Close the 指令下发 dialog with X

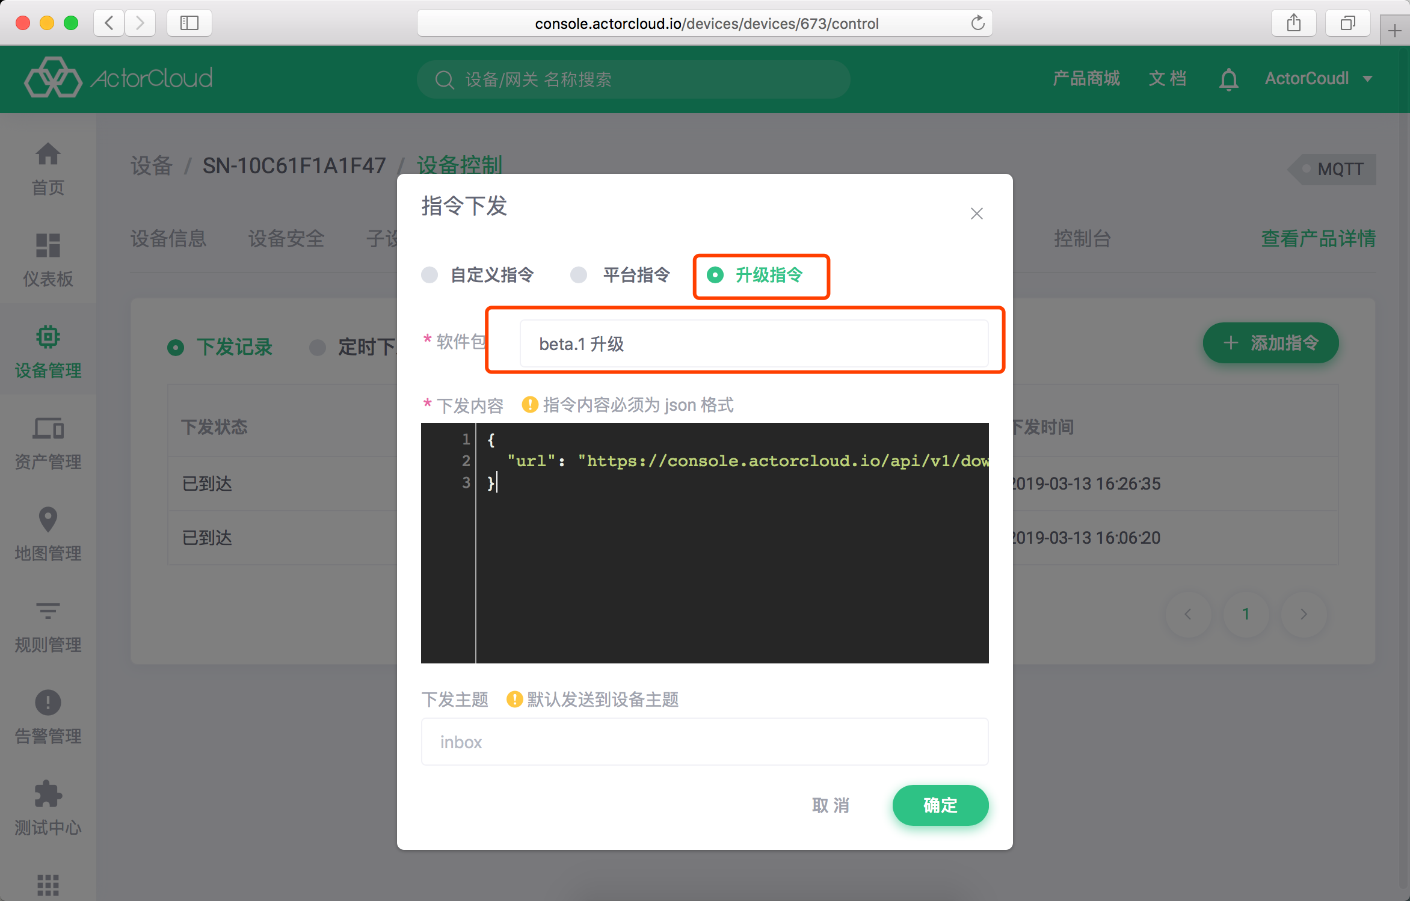976,214
